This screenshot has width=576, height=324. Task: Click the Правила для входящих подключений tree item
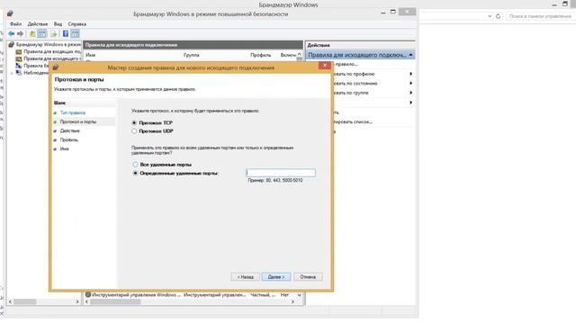[52, 52]
